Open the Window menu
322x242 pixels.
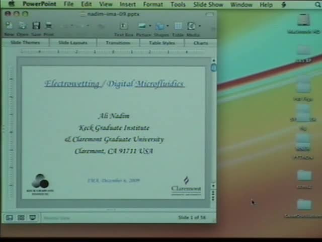[241, 5]
